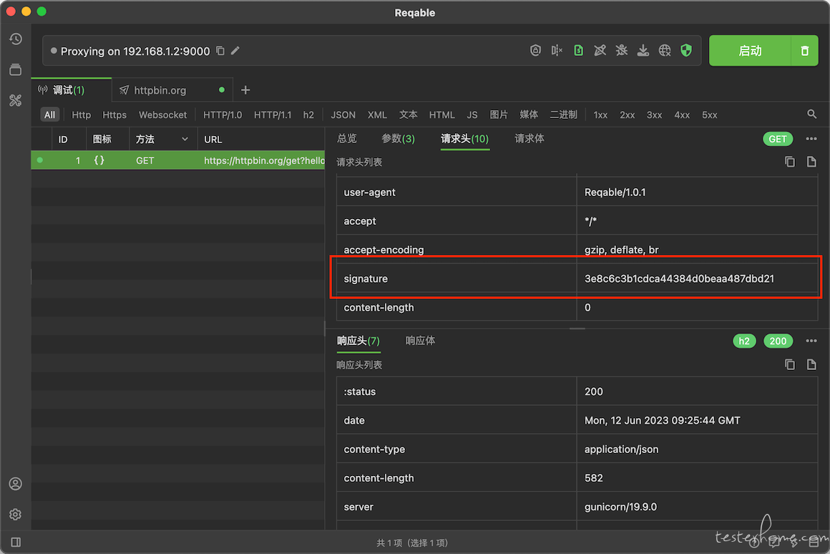Viewport: 830px width, 554px height.
Task: Click the date value Mon, 12 Jun 2023
Action: pyautogui.click(x=662, y=421)
